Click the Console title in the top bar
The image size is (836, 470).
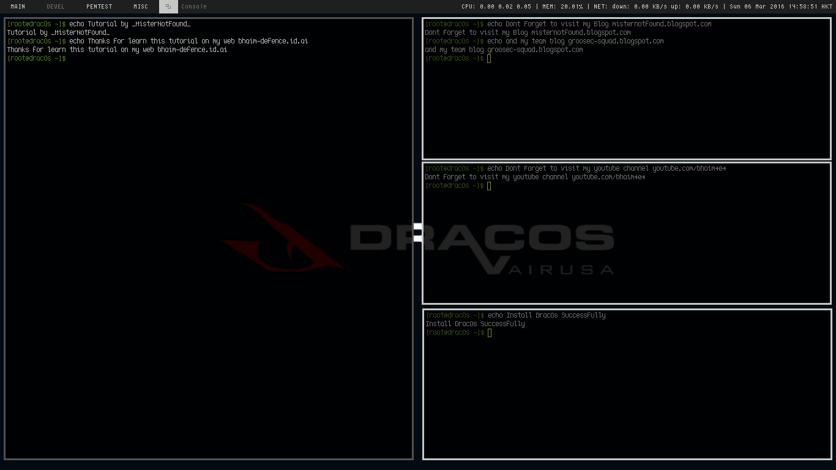click(194, 6)
